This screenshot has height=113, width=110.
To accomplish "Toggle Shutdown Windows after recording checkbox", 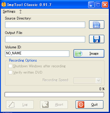I will 10,66.
